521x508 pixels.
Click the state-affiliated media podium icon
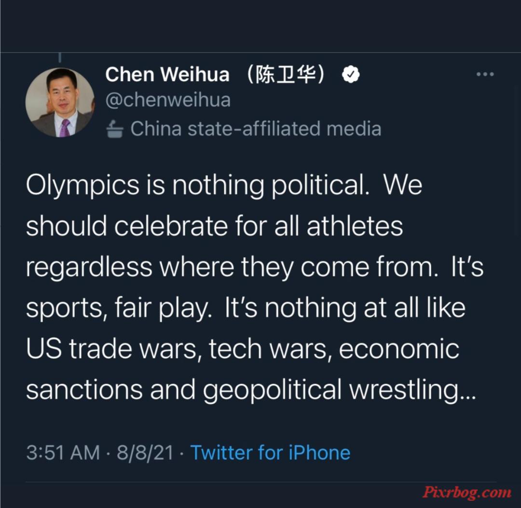click(115, 129)
